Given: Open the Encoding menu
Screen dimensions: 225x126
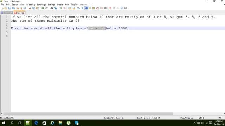Looking at the screenshot, I should pos(31,5).
